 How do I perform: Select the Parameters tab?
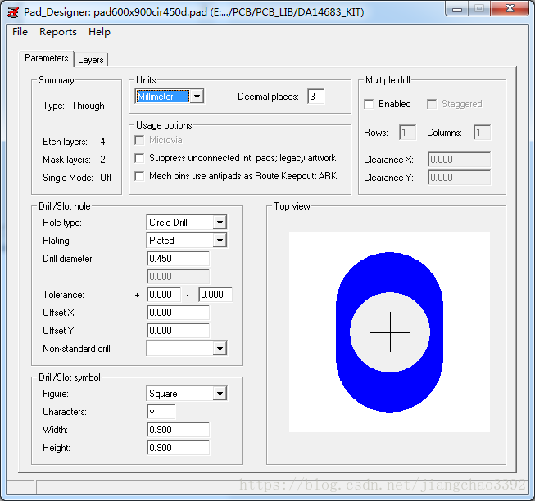[47, 59]
